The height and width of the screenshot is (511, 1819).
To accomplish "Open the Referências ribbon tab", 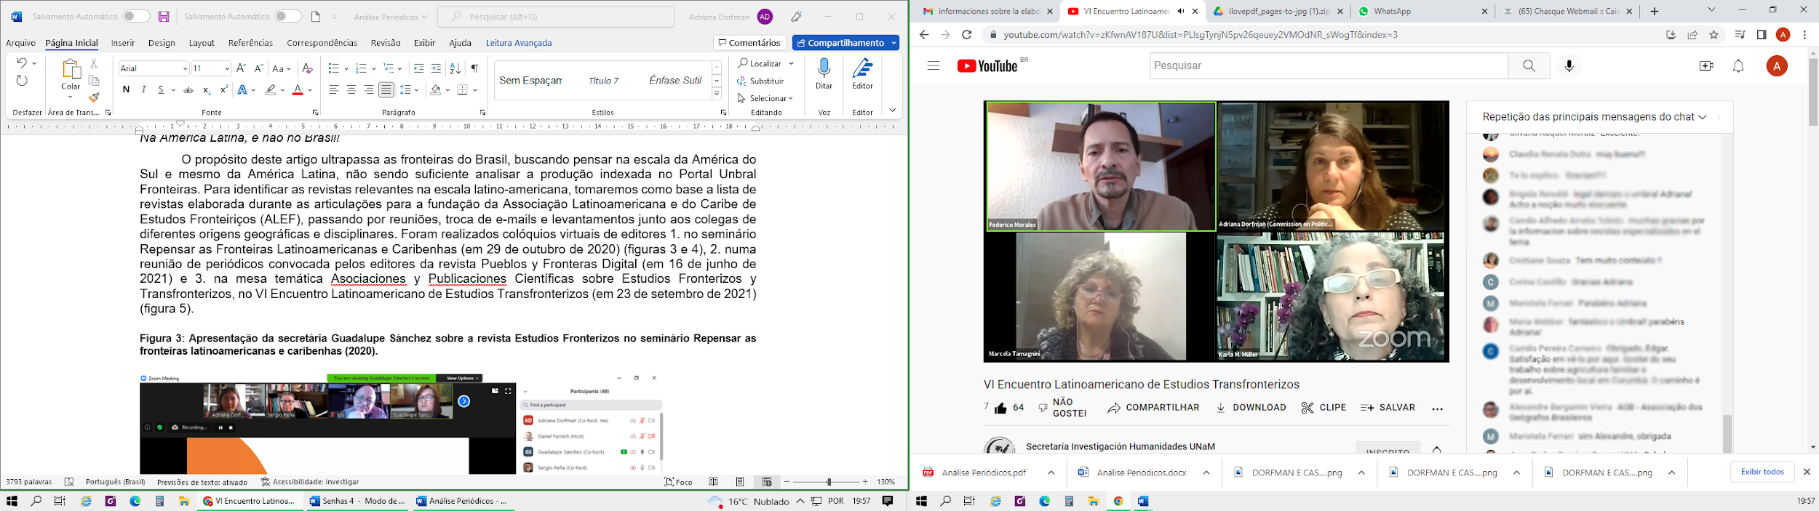I will [x=250, y=43].
